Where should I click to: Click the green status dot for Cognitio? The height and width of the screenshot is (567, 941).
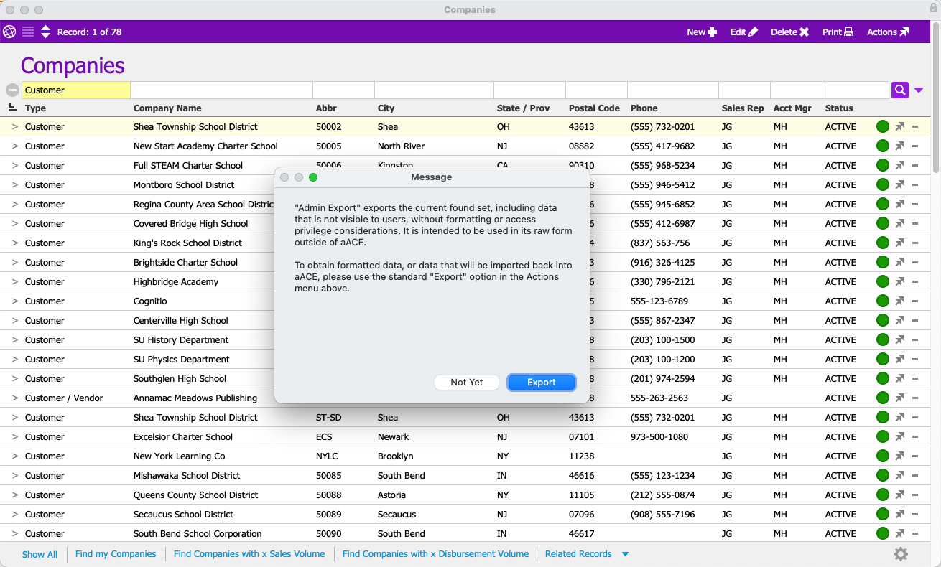[883, 301]
